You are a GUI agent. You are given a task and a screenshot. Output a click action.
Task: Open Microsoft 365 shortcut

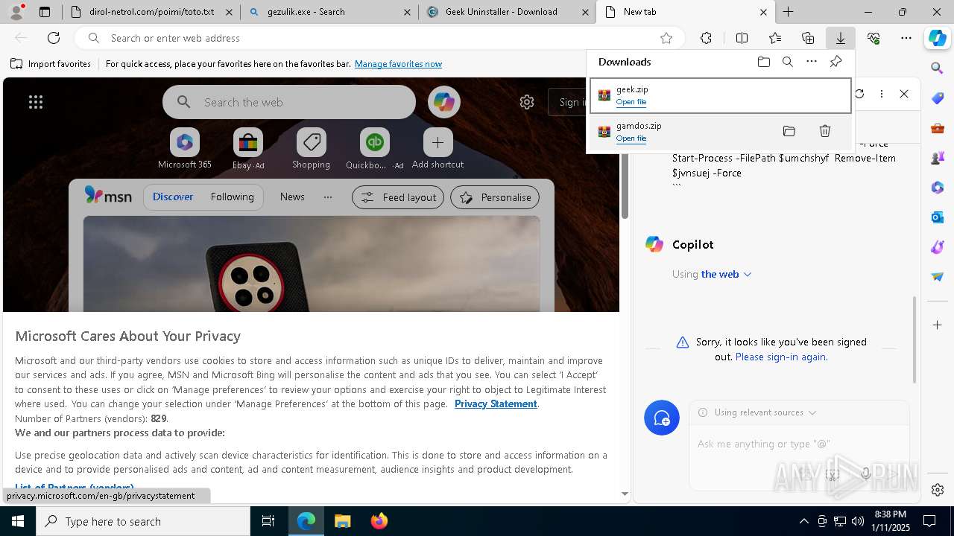[185, 149]
